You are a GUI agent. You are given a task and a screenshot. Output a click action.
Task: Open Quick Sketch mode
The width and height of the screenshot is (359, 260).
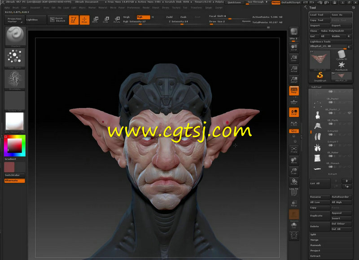[x=58, y=20]
